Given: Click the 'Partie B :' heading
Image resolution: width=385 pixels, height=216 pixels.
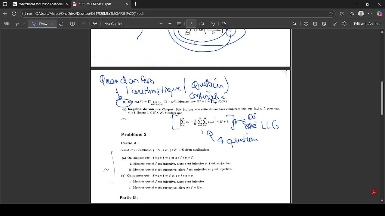Looking at the screenshot, I should pyautogui.click(x=129, y=197).
